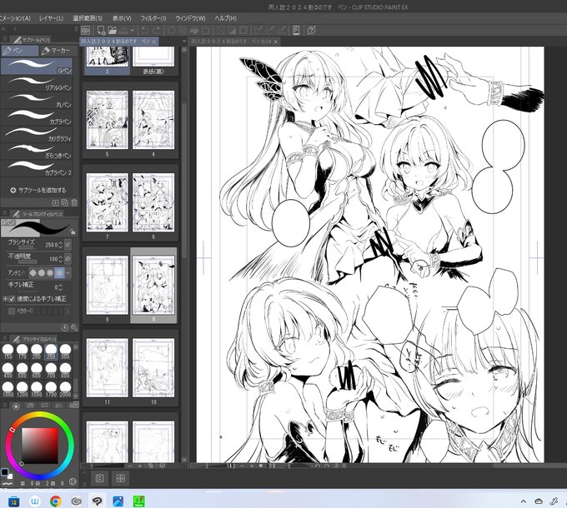This screenshot has width=567, height=508.
Task: Open the CLIP STUDIO start icon in toolbar
Action: click(x=86, y=30)
